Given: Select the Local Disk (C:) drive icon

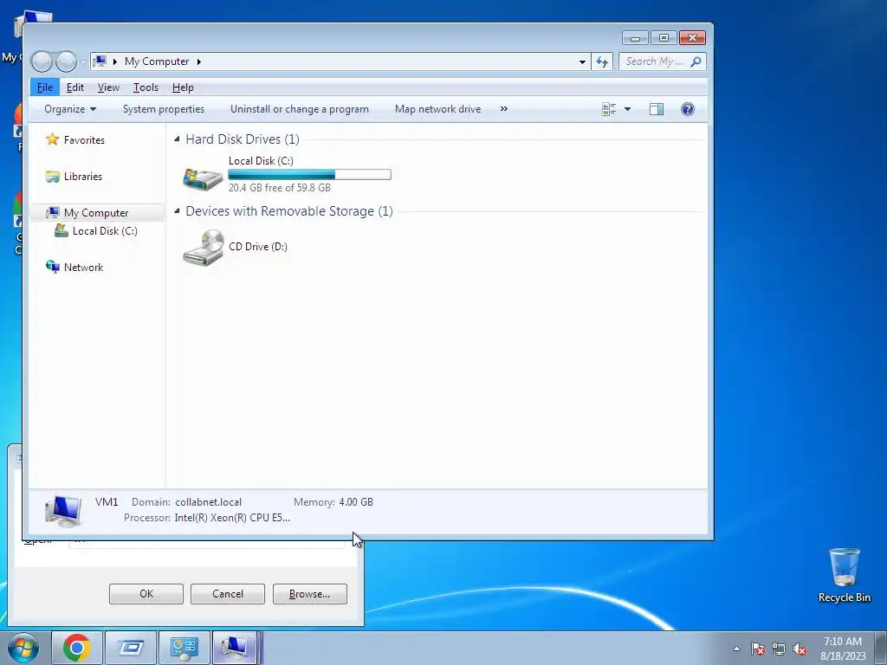Looking at the screenshot, I should pos(203,178).
